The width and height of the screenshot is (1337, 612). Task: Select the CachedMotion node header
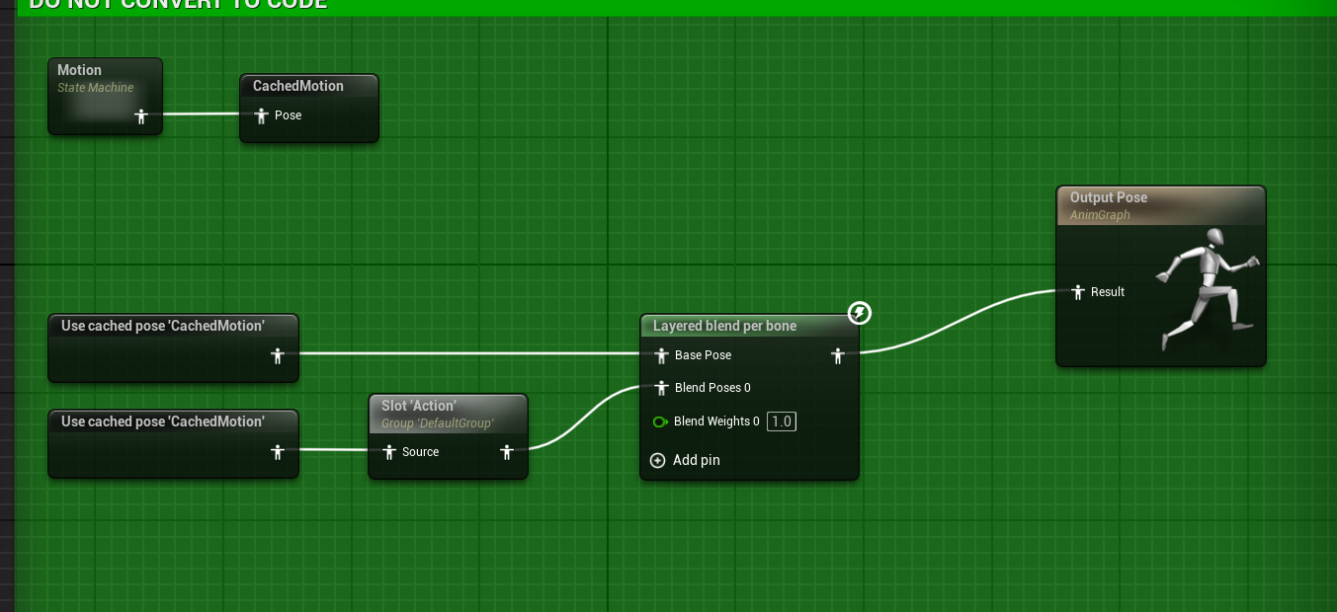click(x=298, y=86)
